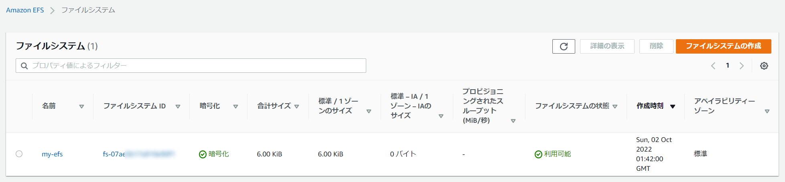Screen dimensions: 785x182
Task: Go to next page arrow
Action: pos(742,66)
